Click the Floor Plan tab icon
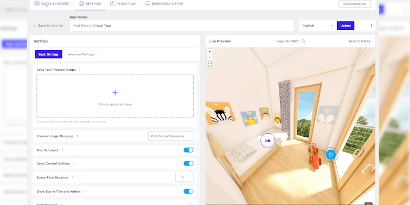Screen dimensions: 410x205 pyautogui.click(x=112, y=4)
